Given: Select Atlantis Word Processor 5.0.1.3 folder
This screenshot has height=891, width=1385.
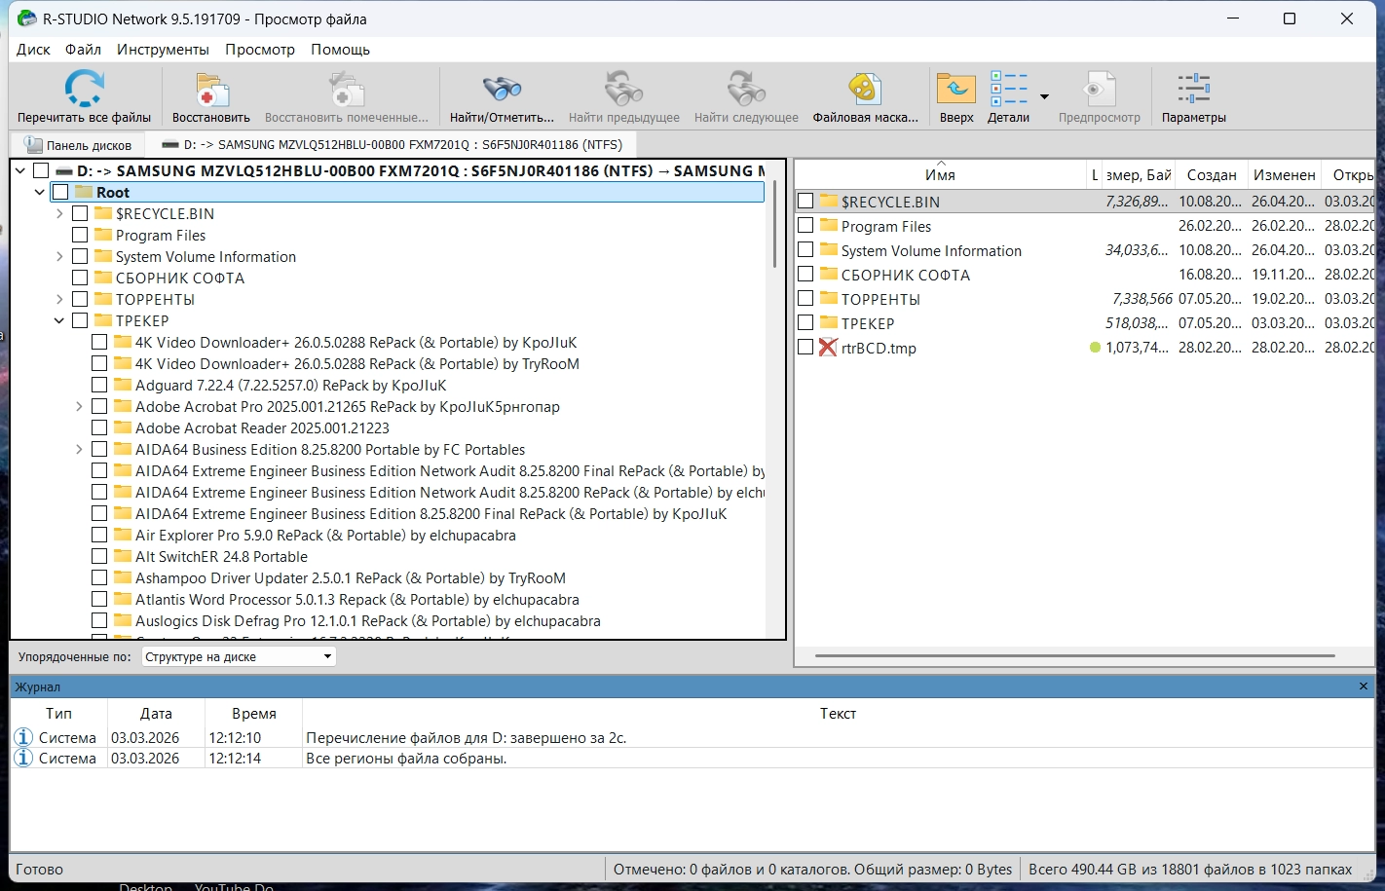Looking at the screenshot, I should click(356, 599).
